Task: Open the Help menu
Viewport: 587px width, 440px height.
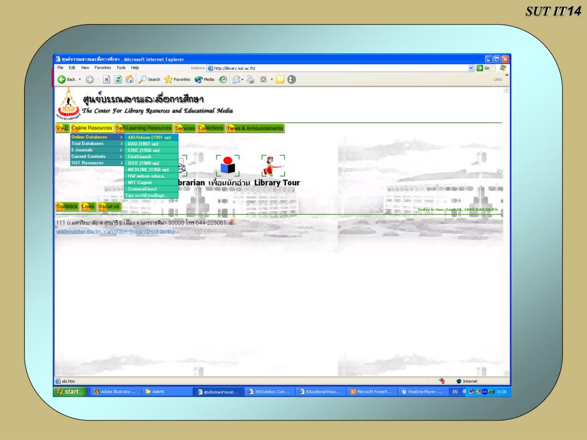Action: (x=135, y=68)
